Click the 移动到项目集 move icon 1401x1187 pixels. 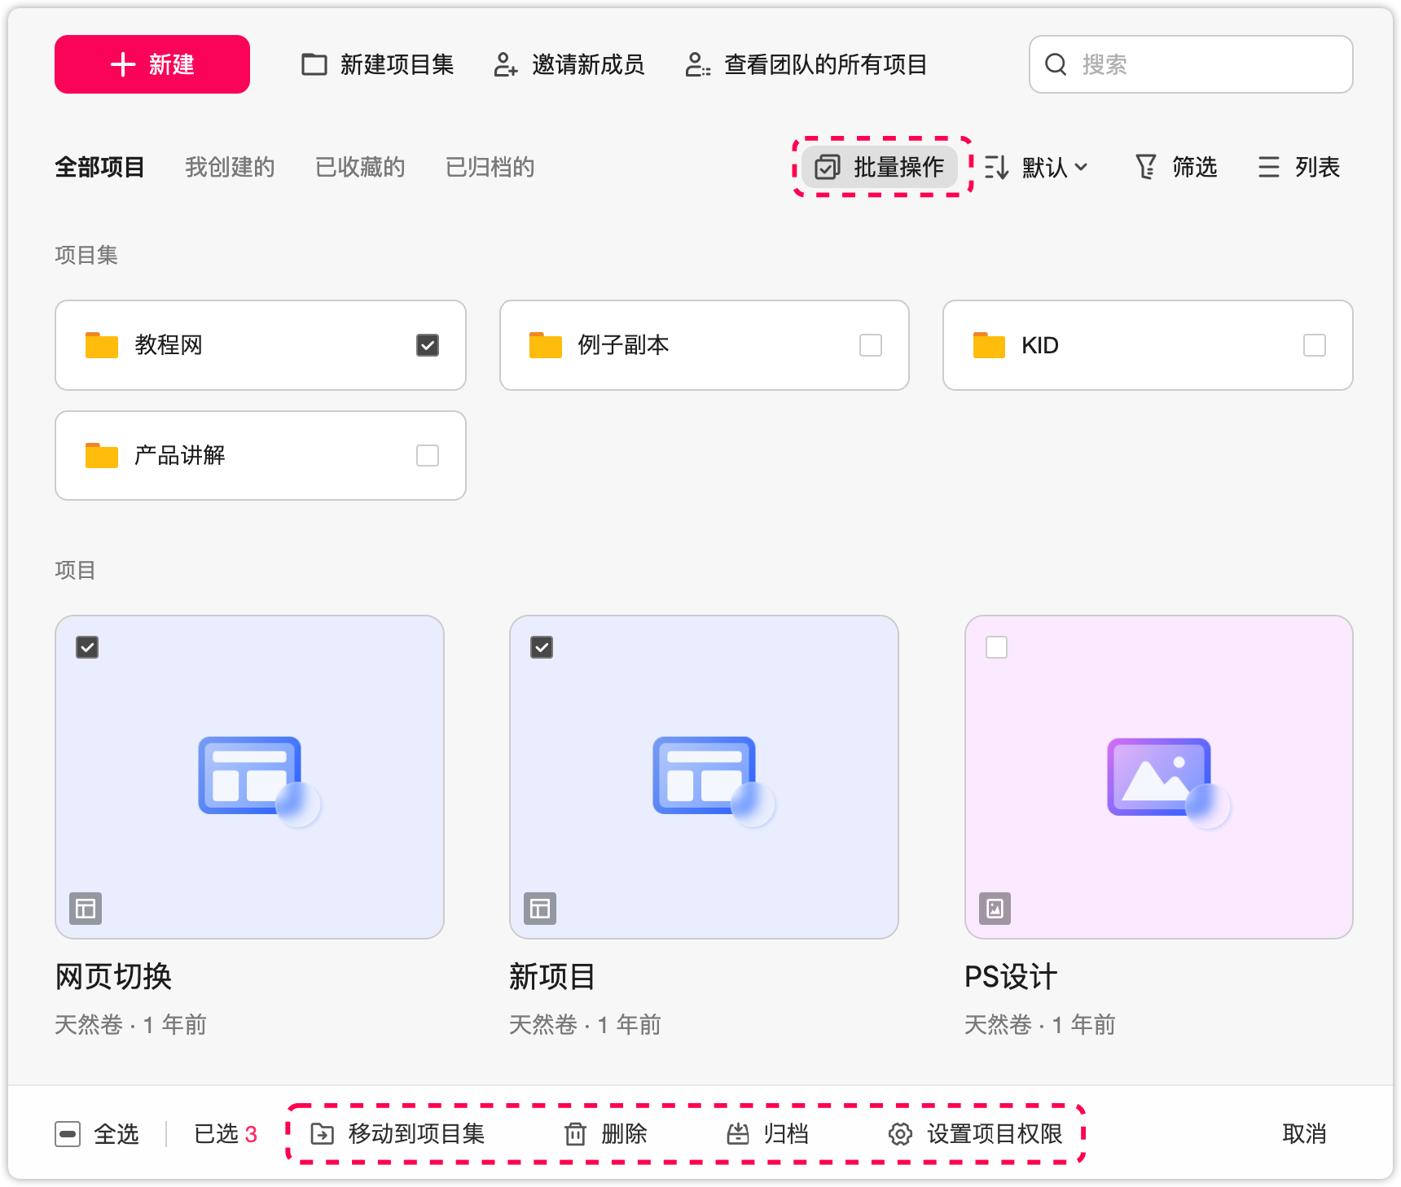click(323, 1134)
